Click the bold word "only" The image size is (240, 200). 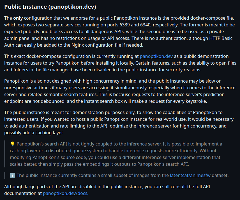click(18, 18)
